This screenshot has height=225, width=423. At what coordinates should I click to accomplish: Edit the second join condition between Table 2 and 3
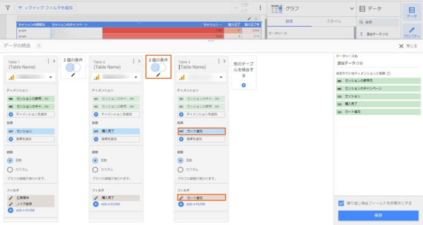click(158, 75)
